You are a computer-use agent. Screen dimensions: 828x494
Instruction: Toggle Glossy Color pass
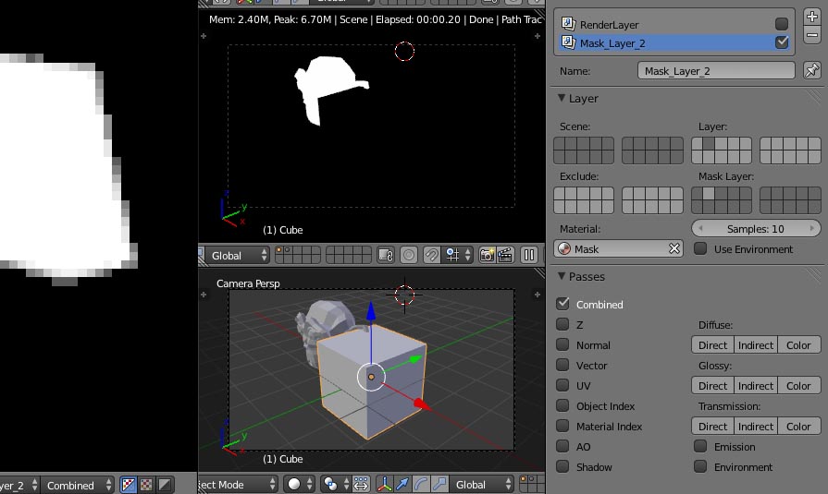coord(799,385)
